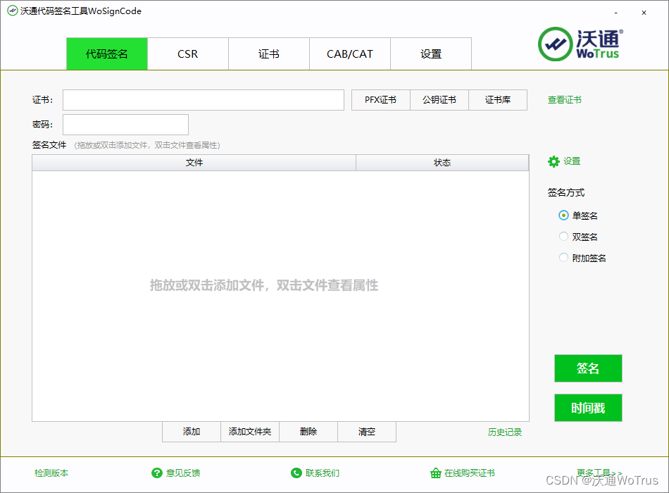Viewport: 669px width, 493px height.
Task: Click the 清空 button
Action: click(x=367, y=432)
